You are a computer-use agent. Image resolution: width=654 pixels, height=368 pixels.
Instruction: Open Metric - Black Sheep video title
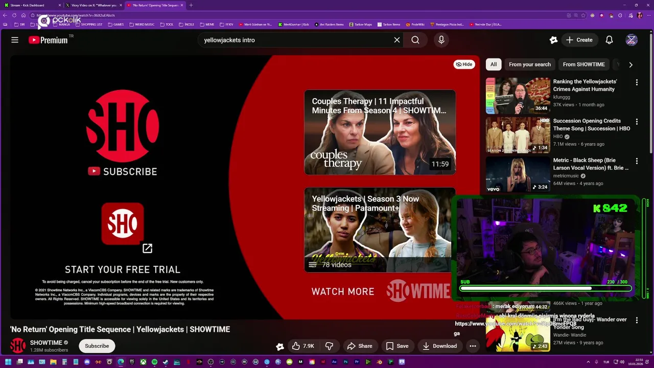pos(591,164)
